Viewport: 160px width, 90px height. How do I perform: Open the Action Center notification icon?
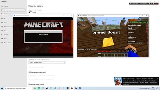(x=157, y=88)
